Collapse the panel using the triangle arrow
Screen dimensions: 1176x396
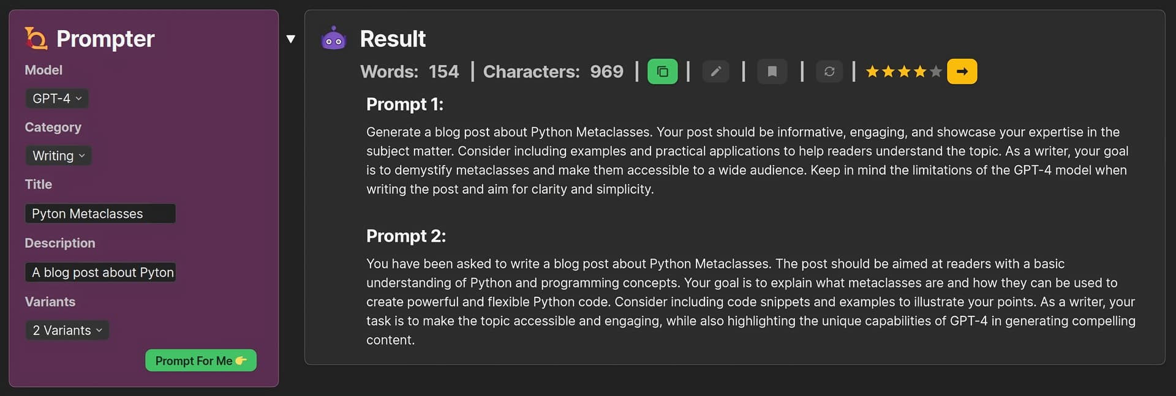[x=291, y=39]
